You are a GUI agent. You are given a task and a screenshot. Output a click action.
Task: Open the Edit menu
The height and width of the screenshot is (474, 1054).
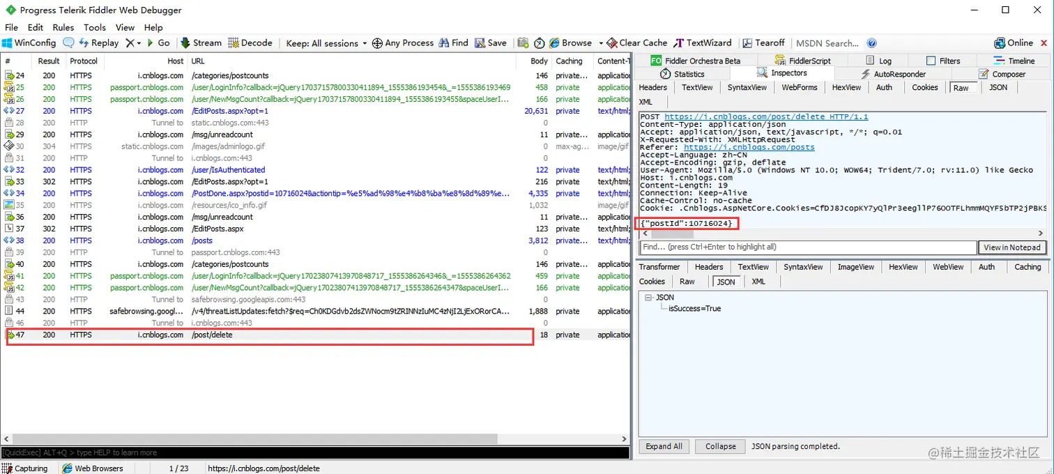(36, 27)
